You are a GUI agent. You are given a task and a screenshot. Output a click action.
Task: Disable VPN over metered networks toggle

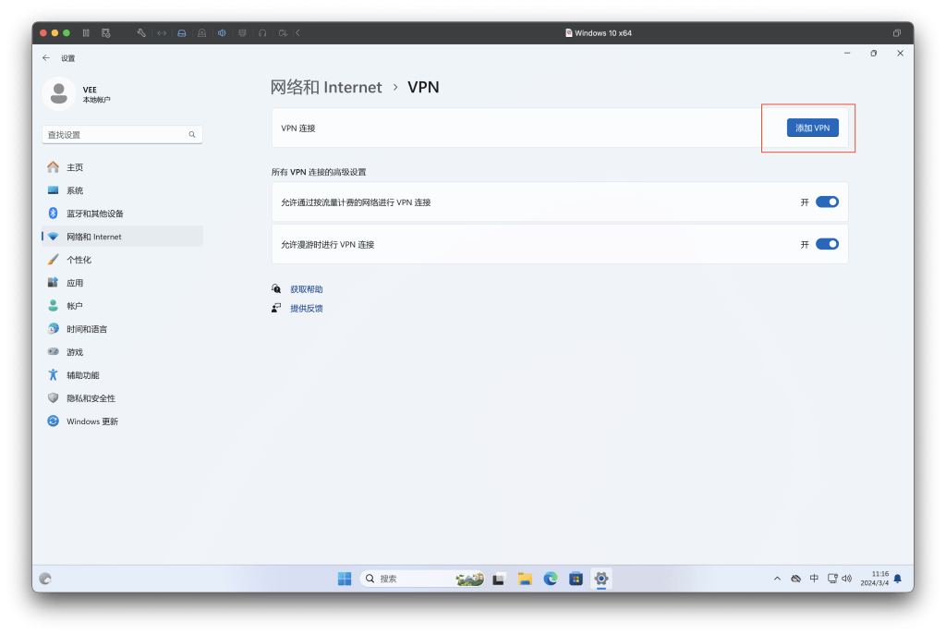827,201
